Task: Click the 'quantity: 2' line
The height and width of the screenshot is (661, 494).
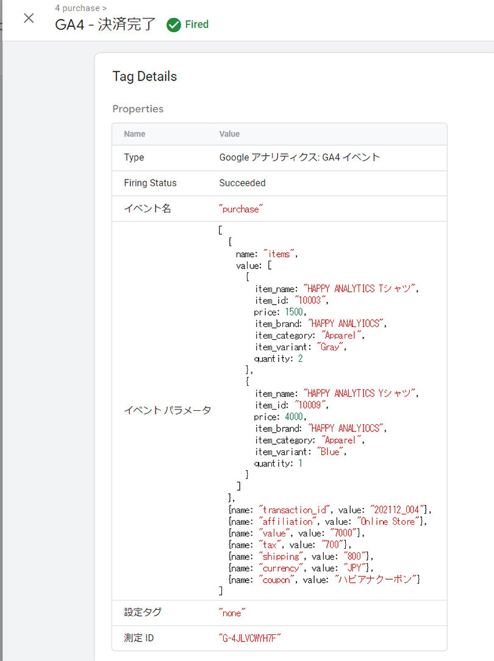Action: 278,359
